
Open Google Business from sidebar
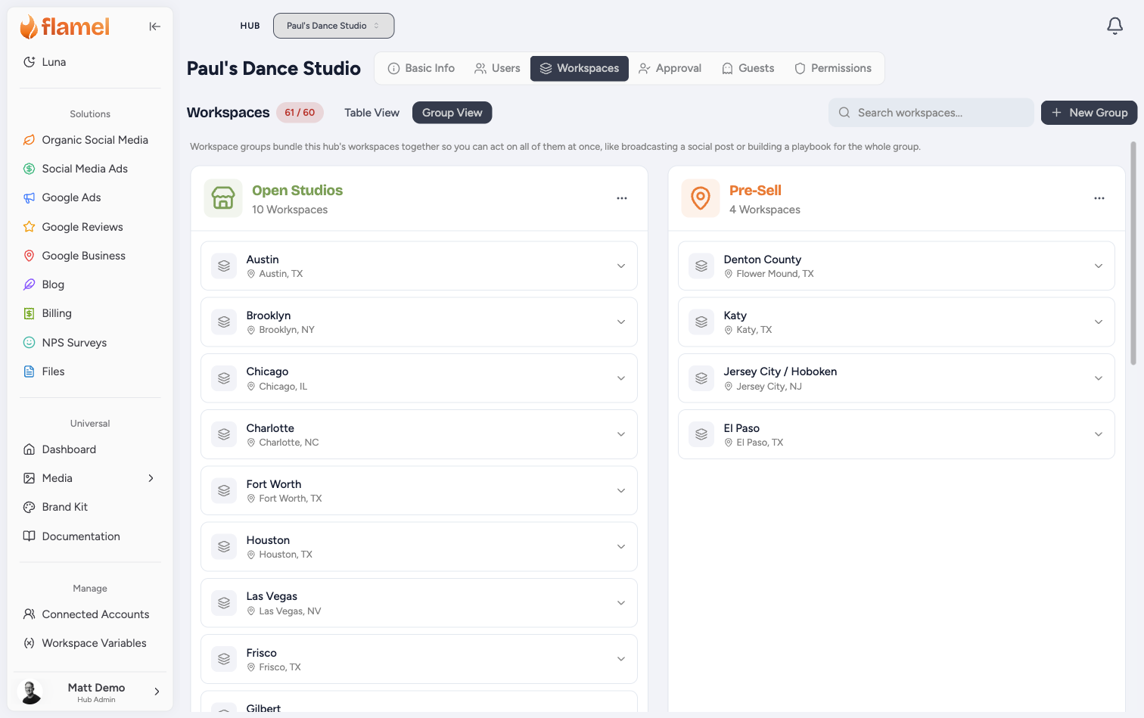pyautogui.click(x=90, y=256)
